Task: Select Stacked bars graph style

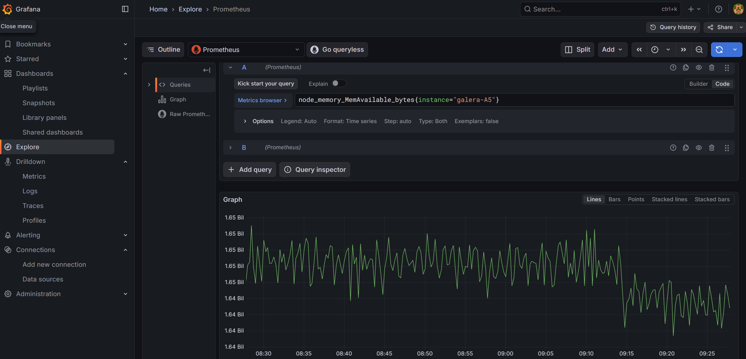Action: (x=712, y=199)
